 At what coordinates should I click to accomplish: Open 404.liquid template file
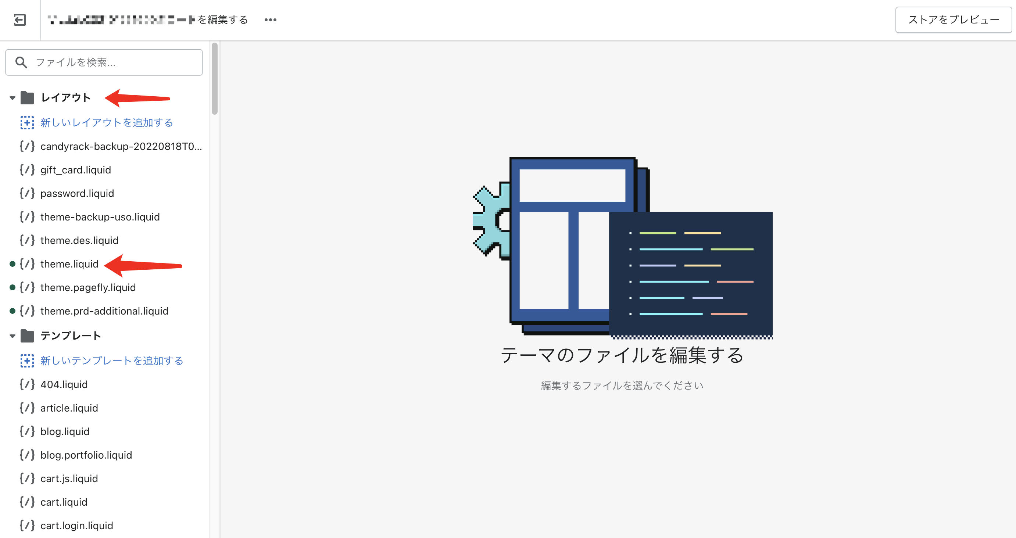point(64,384)
